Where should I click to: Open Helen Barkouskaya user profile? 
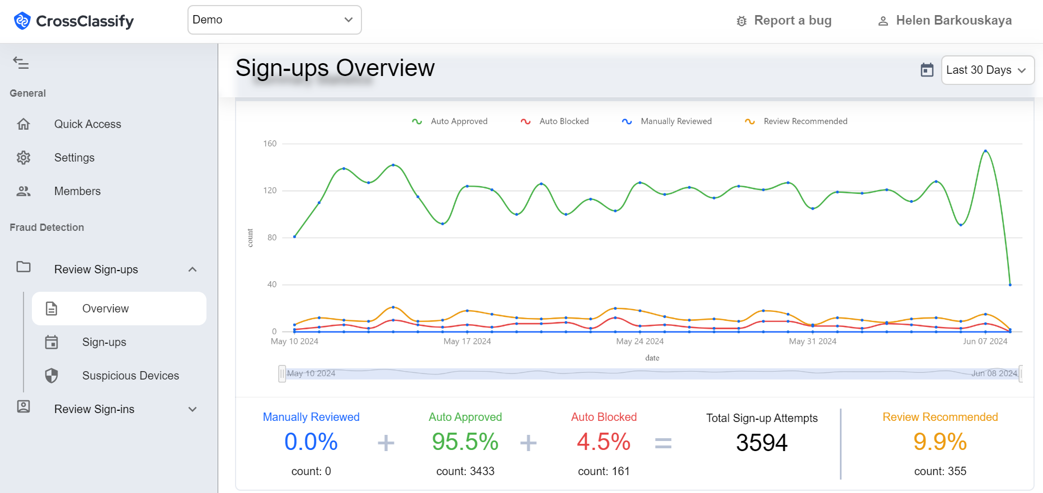(945, 21)
